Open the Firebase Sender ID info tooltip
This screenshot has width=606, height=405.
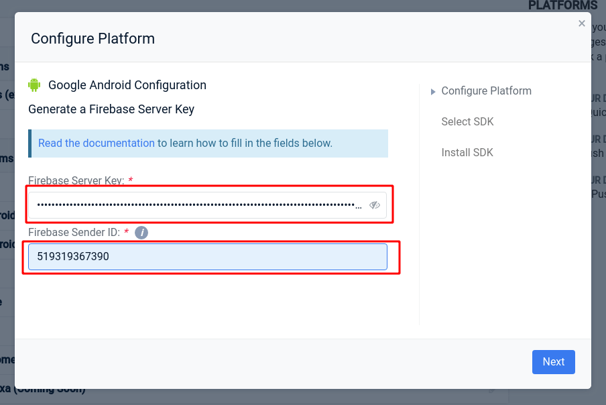coord(141,233)
